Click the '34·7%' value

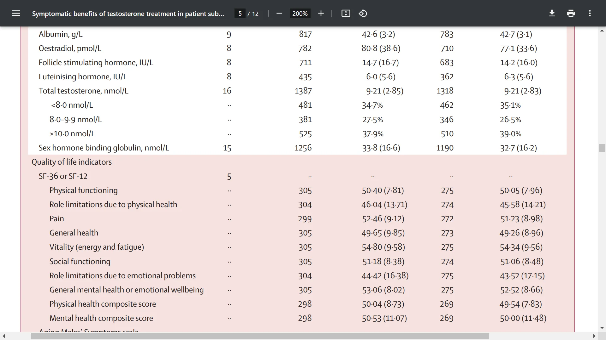coord(372,105)
